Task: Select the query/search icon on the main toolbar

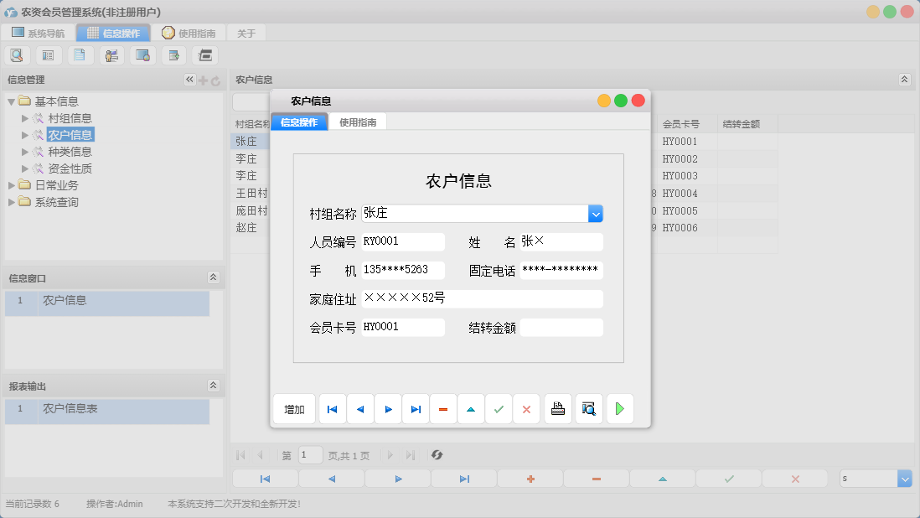Action: tap(17, 54)
